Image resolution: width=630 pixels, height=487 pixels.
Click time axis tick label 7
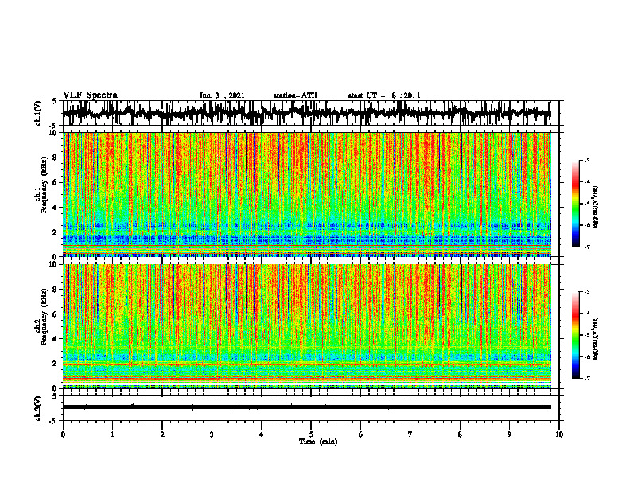(410, 434)
